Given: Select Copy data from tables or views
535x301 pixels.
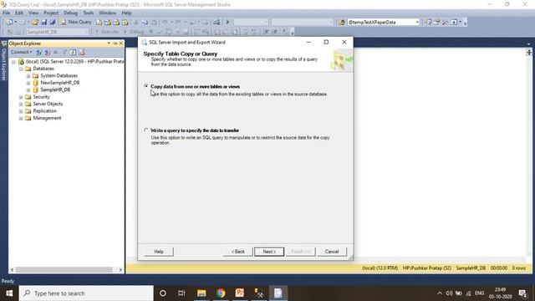Looking at the screenshot, I should pos(146,86).
